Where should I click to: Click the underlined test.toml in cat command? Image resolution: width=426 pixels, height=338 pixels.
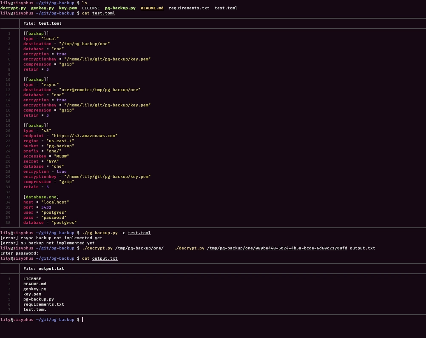103,13
